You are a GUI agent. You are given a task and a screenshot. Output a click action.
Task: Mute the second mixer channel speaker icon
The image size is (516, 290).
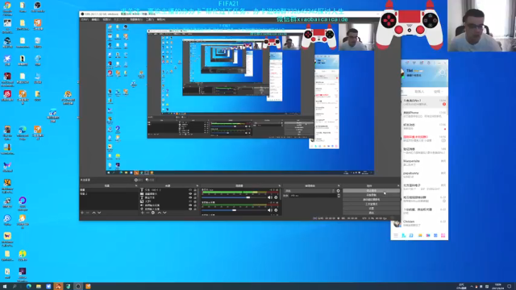tap(269, 210)
